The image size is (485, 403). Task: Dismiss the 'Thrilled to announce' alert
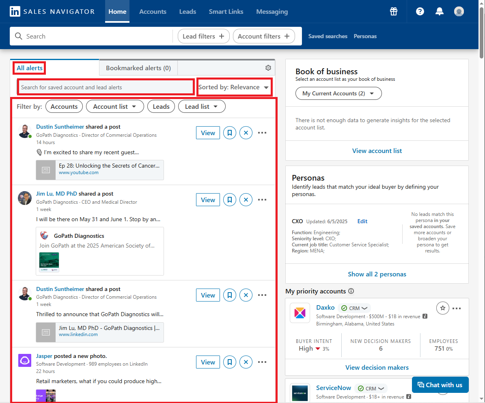[246, 295]
